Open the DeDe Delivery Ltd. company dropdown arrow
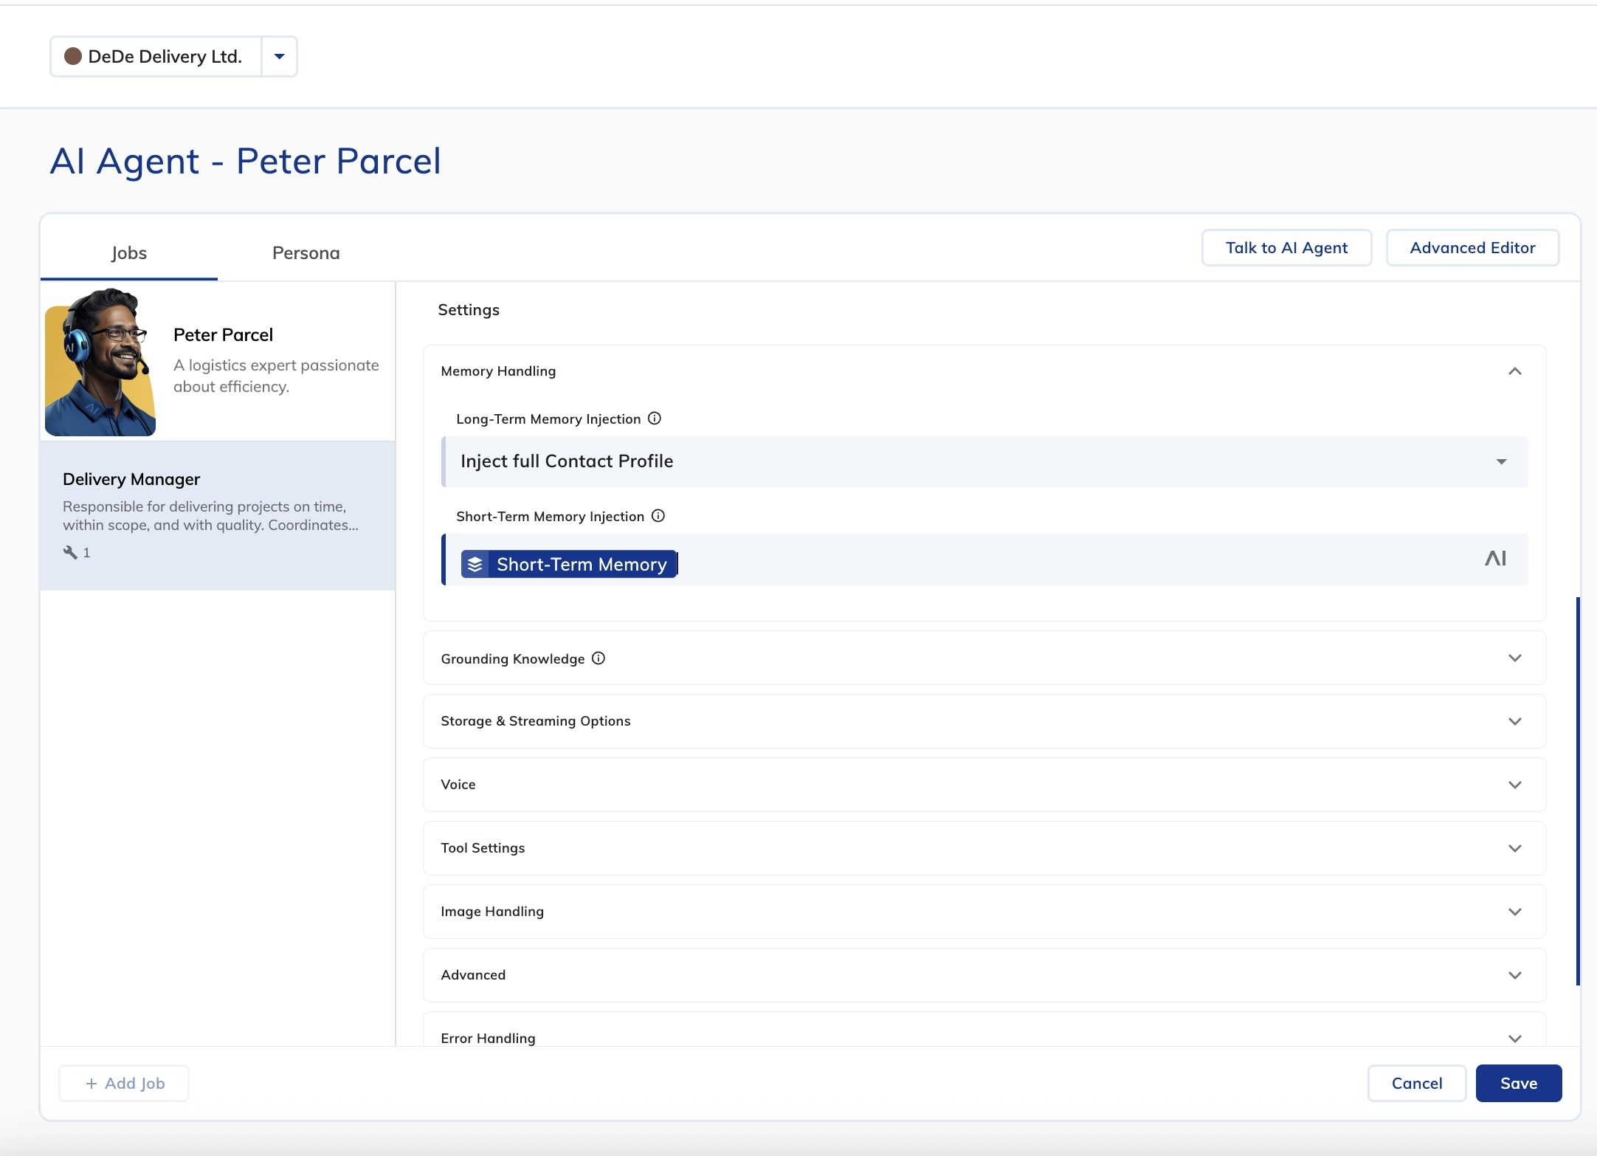The image size is (1597, 1156). 279,56
